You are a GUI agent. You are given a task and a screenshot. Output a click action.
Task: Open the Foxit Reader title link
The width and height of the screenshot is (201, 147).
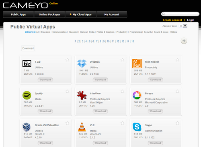[x=152, y=62]
